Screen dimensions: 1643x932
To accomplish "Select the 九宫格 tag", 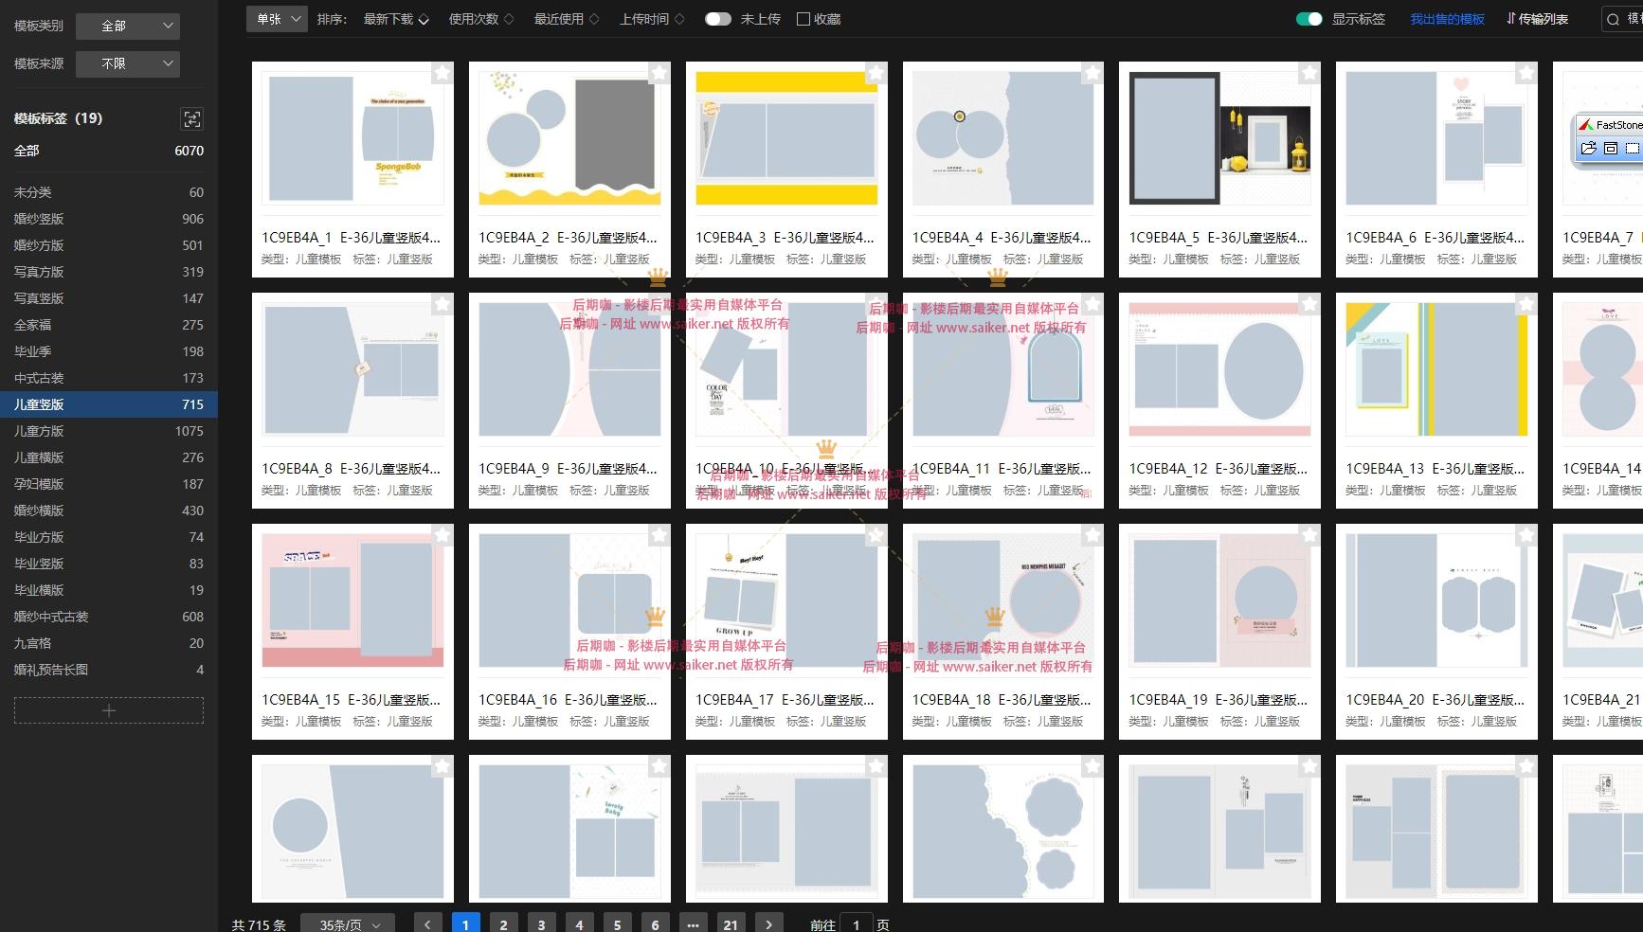I will click(109, 643).
